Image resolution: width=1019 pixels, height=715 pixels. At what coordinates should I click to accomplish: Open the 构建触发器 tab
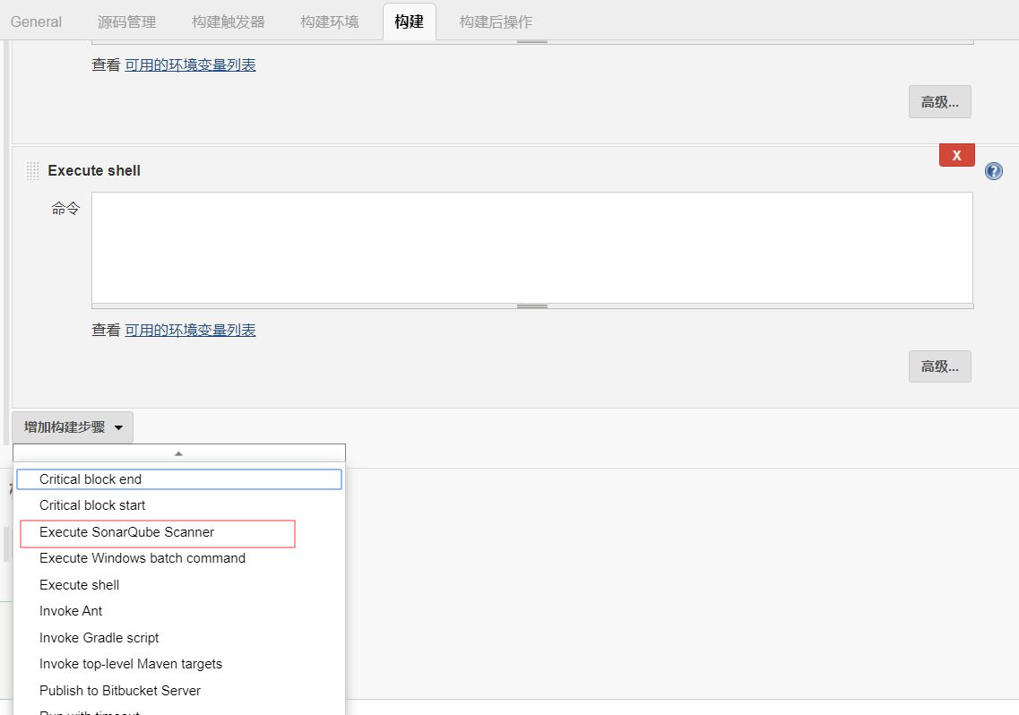pos(228,22)
